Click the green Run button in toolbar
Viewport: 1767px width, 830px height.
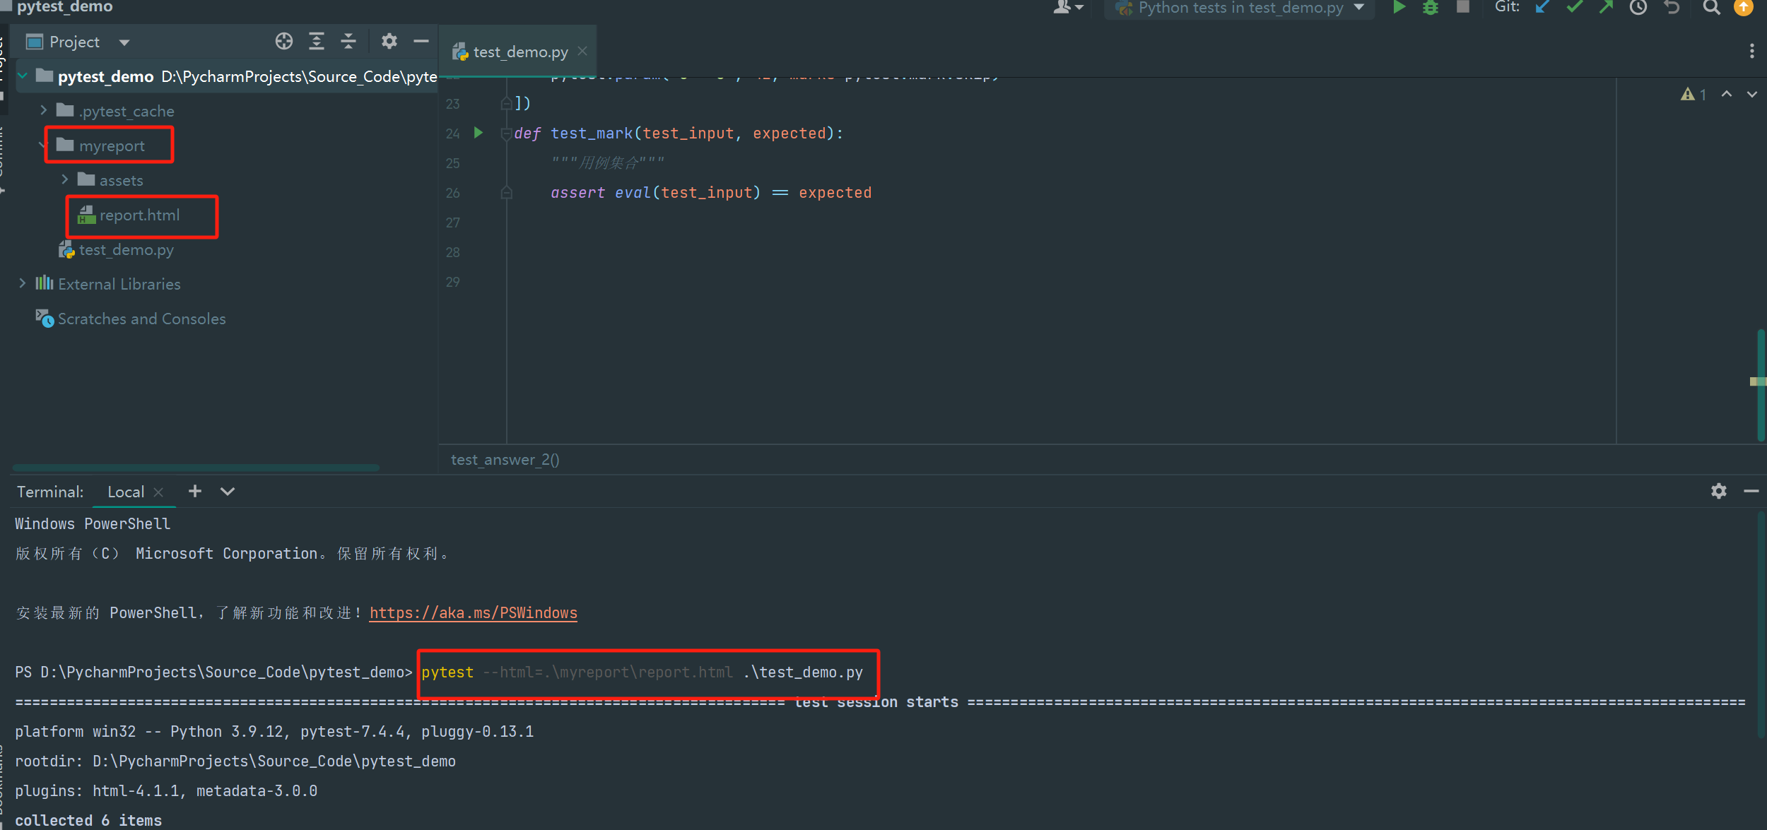tap(1398, 8)
